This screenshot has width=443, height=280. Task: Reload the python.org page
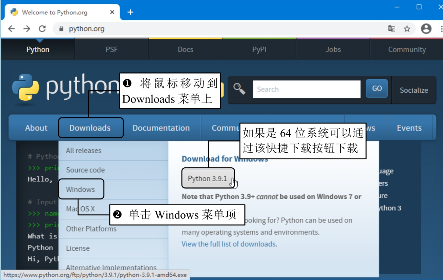tap(42, 29)
